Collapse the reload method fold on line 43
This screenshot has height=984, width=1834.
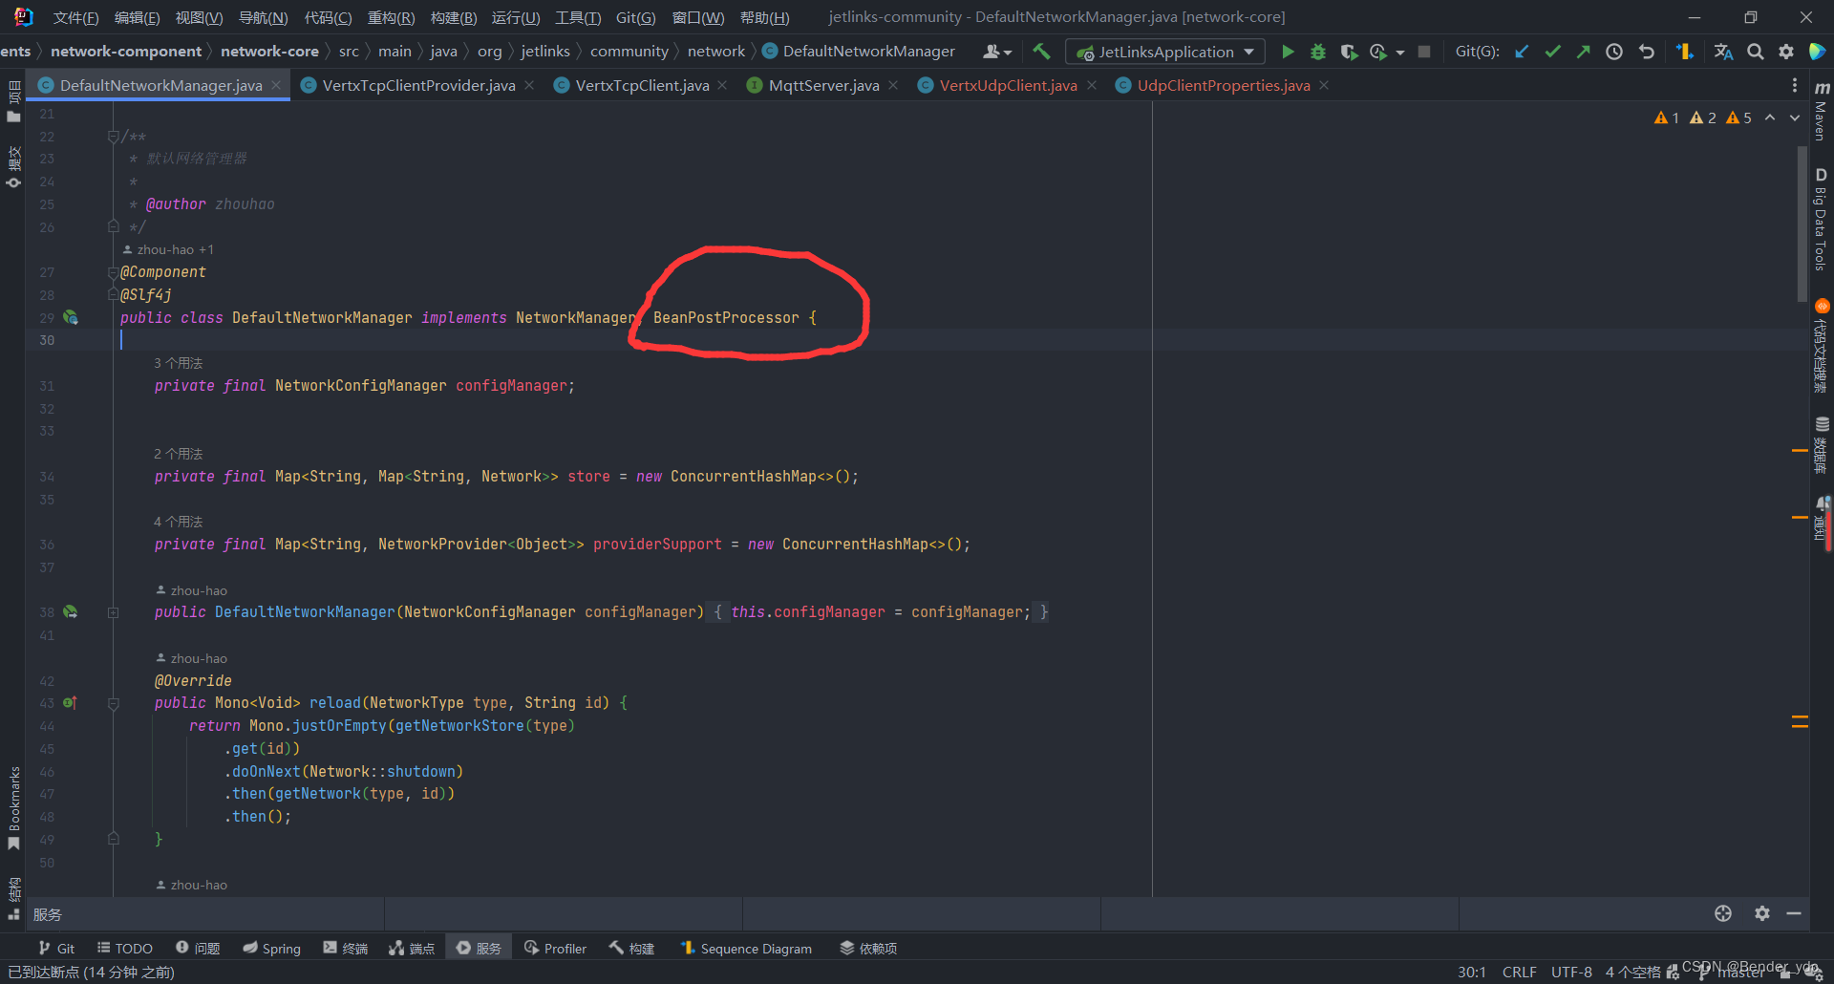[x=113, y=703]
